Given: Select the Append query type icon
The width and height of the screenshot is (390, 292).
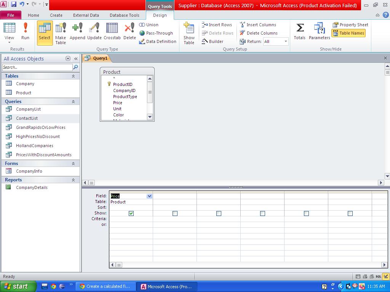Looking at the screenshot, I should coord(77,32).
